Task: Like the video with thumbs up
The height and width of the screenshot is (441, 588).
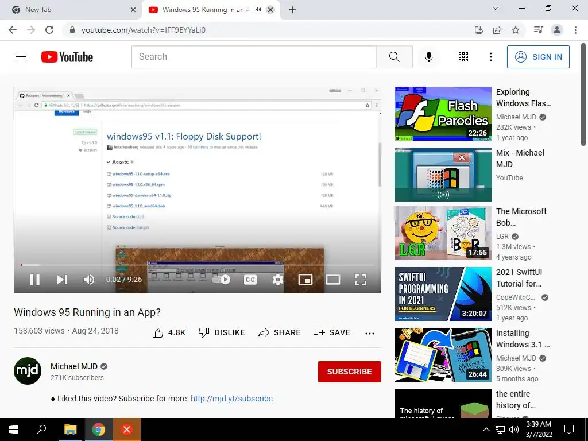Action: (169, 332)
